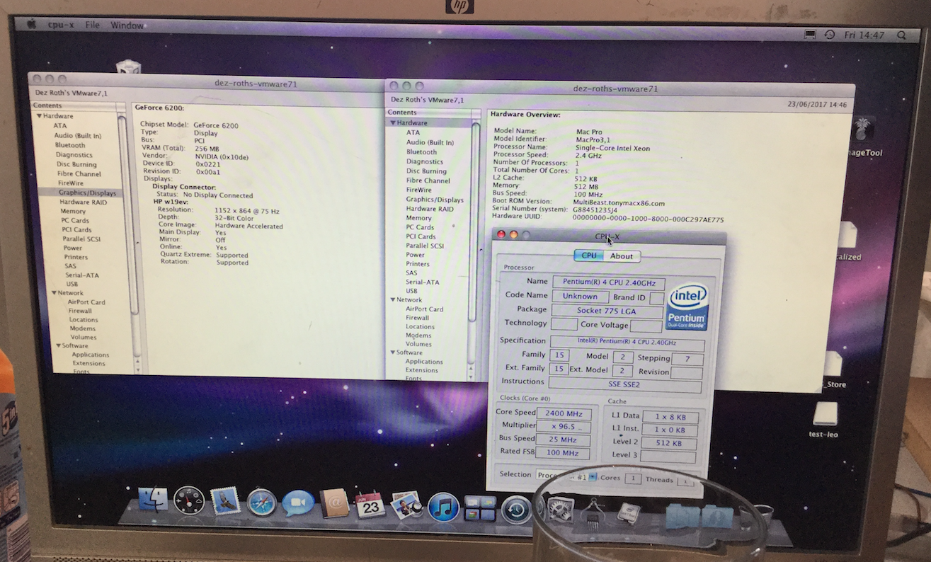The image size is (931, 562).
Task: Open the Apple menu
Action: tap(31, 24)
